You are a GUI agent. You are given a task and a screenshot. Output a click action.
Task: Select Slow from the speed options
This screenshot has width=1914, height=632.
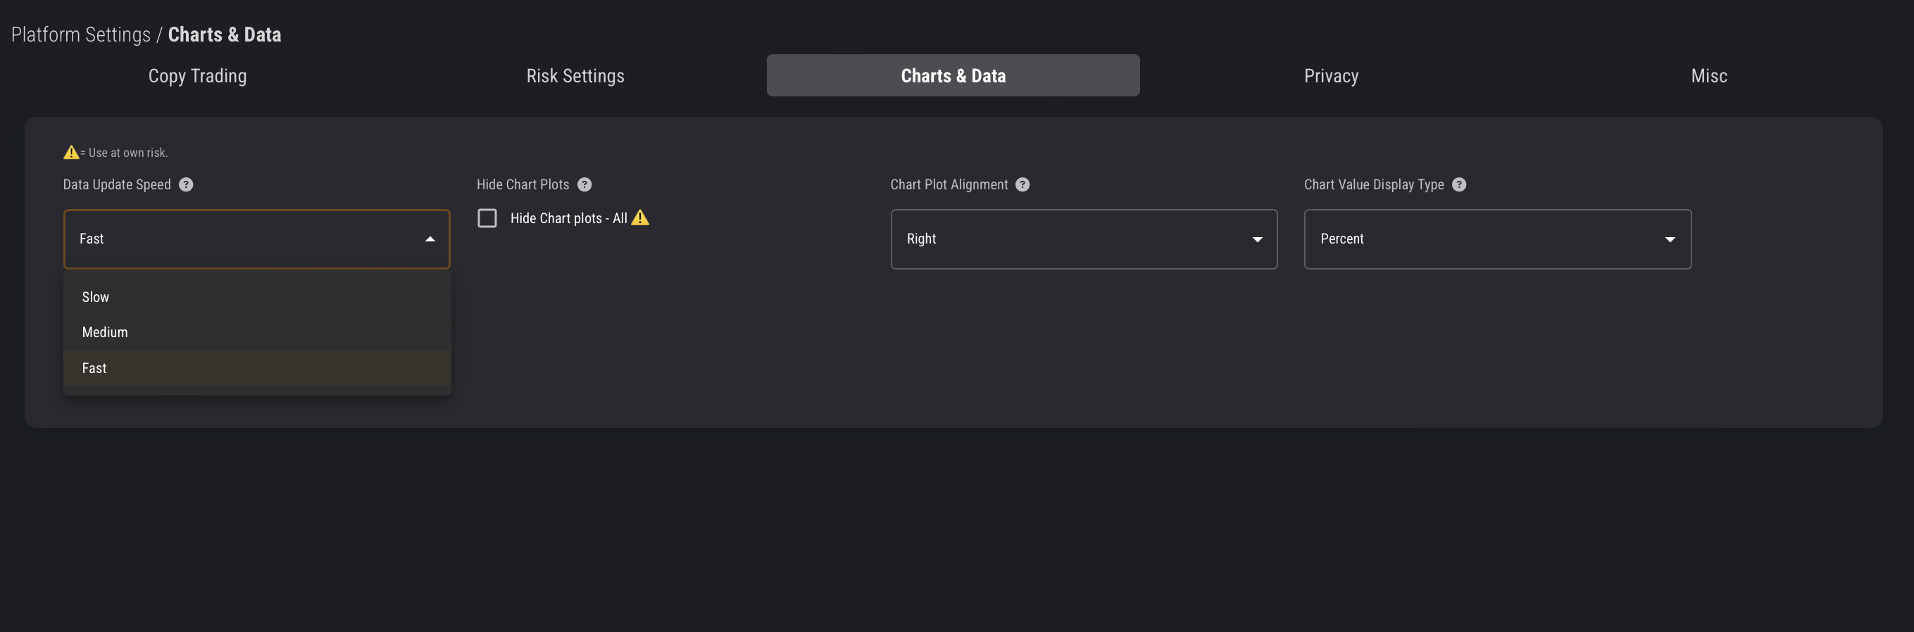coord(96,297)
